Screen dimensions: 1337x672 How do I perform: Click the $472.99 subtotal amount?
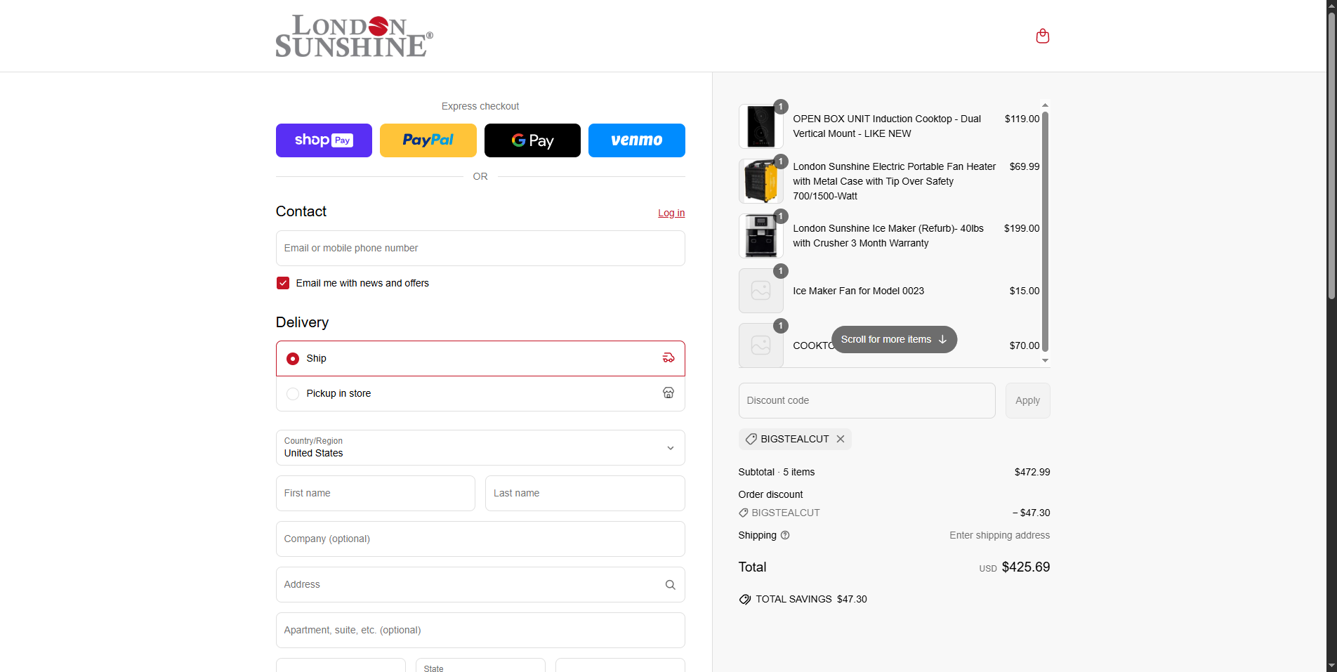pyautogui.click(x=1032, y=472)
